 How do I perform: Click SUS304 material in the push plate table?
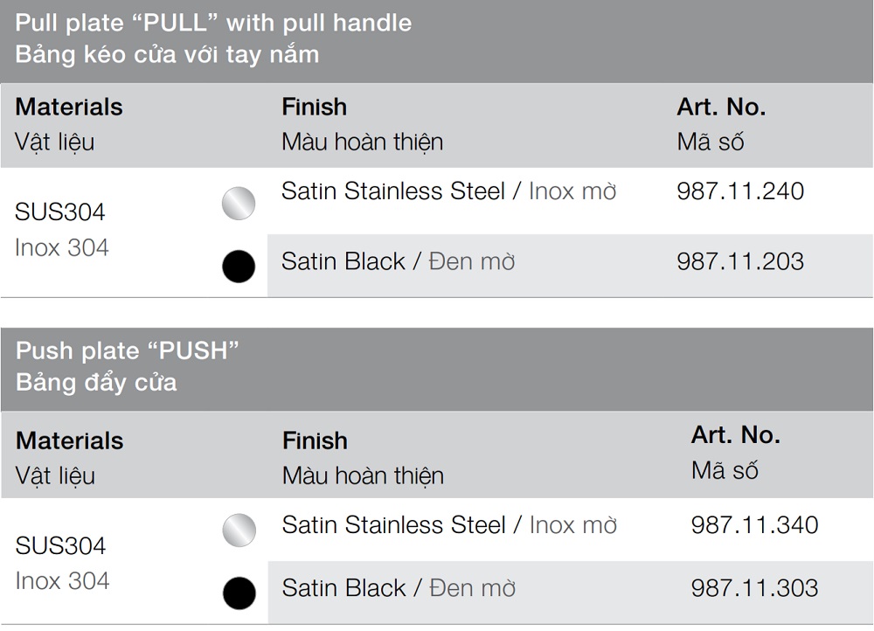pos(61,546)
